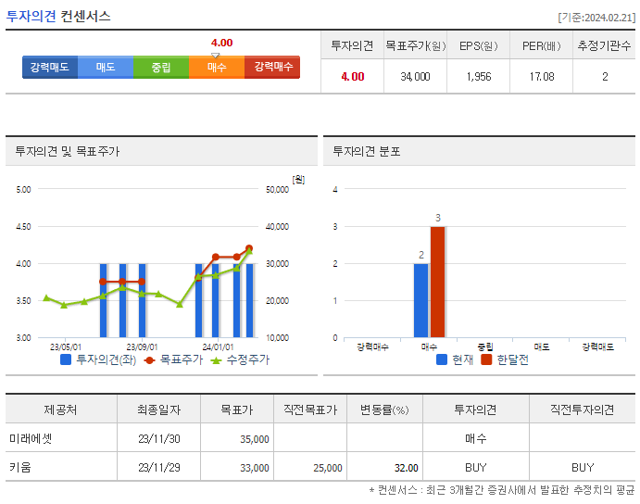This screenshot has height=504, width=640.
Task: Click the 매수 opinion in 미래에셋 row
Action: click(x=476, y=438)
